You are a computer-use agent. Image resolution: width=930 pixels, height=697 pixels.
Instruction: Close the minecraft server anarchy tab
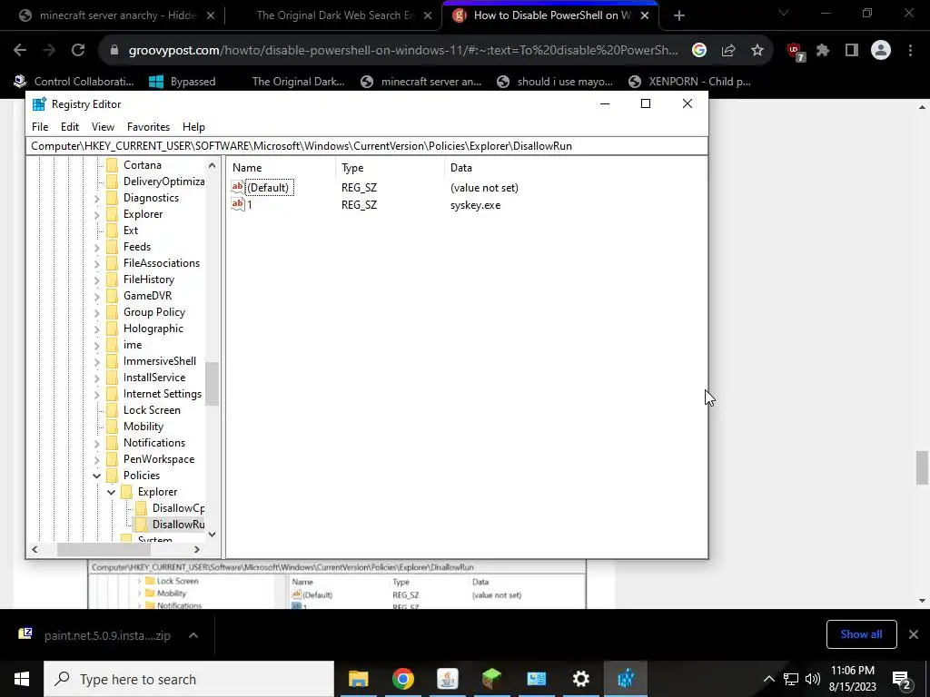211,15
